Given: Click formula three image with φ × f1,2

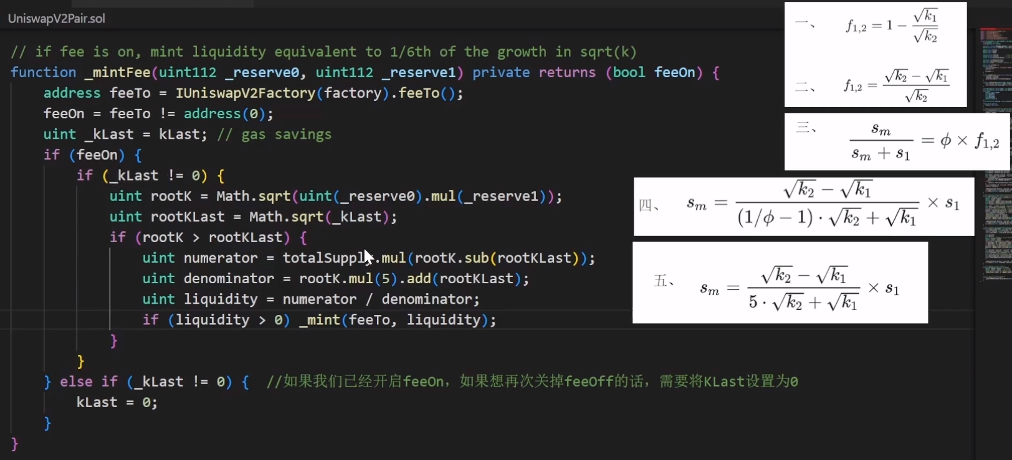Looking at the screenshot, I should click(897, 141).
